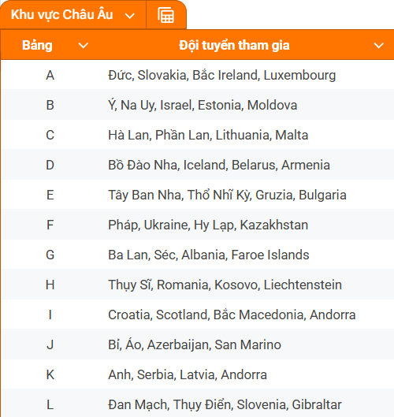Screen dimensions: 394x417
Task: Open the Bảng column filter chevron
Action: (84, 46)
